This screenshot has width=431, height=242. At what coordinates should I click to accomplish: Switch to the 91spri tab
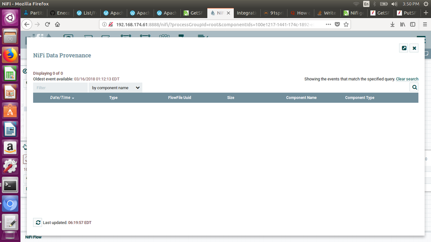pos(274,13)
